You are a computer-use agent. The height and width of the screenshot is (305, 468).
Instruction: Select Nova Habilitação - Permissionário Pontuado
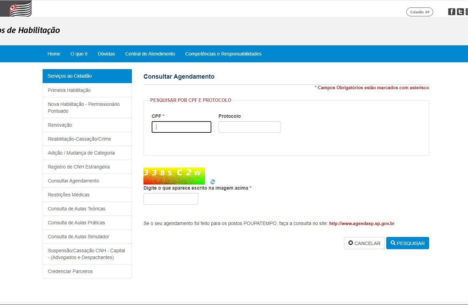pos(87,108)
